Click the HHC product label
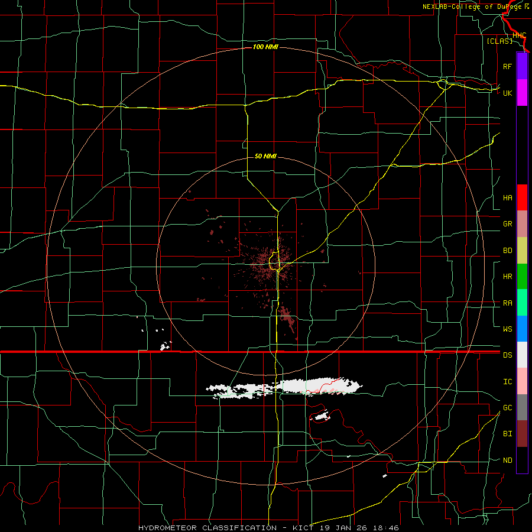The width and height of the screenshot is (532, 532). pyautogui.click(x=520, y=35)
